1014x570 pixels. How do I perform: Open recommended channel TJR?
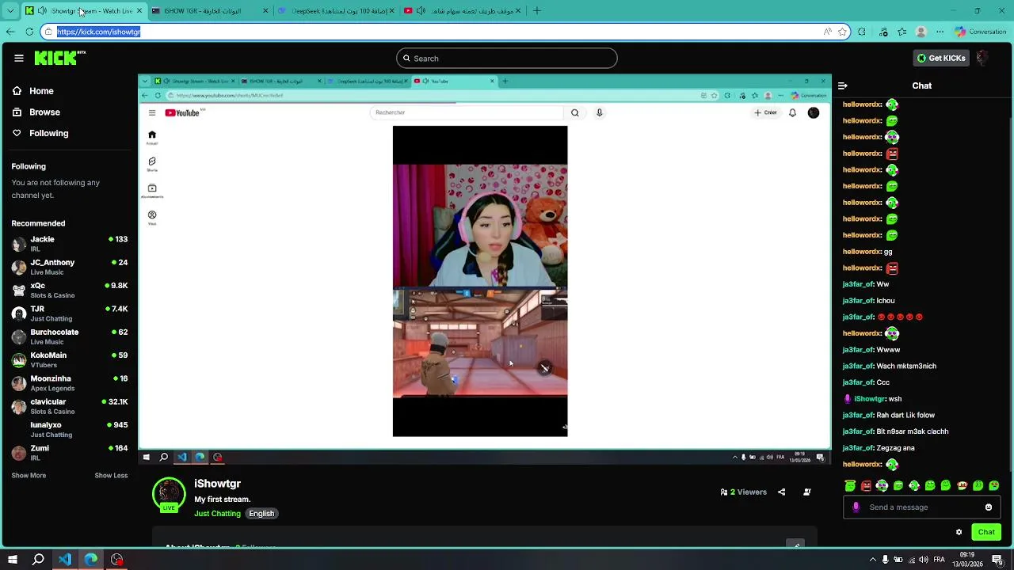[70, 313]
